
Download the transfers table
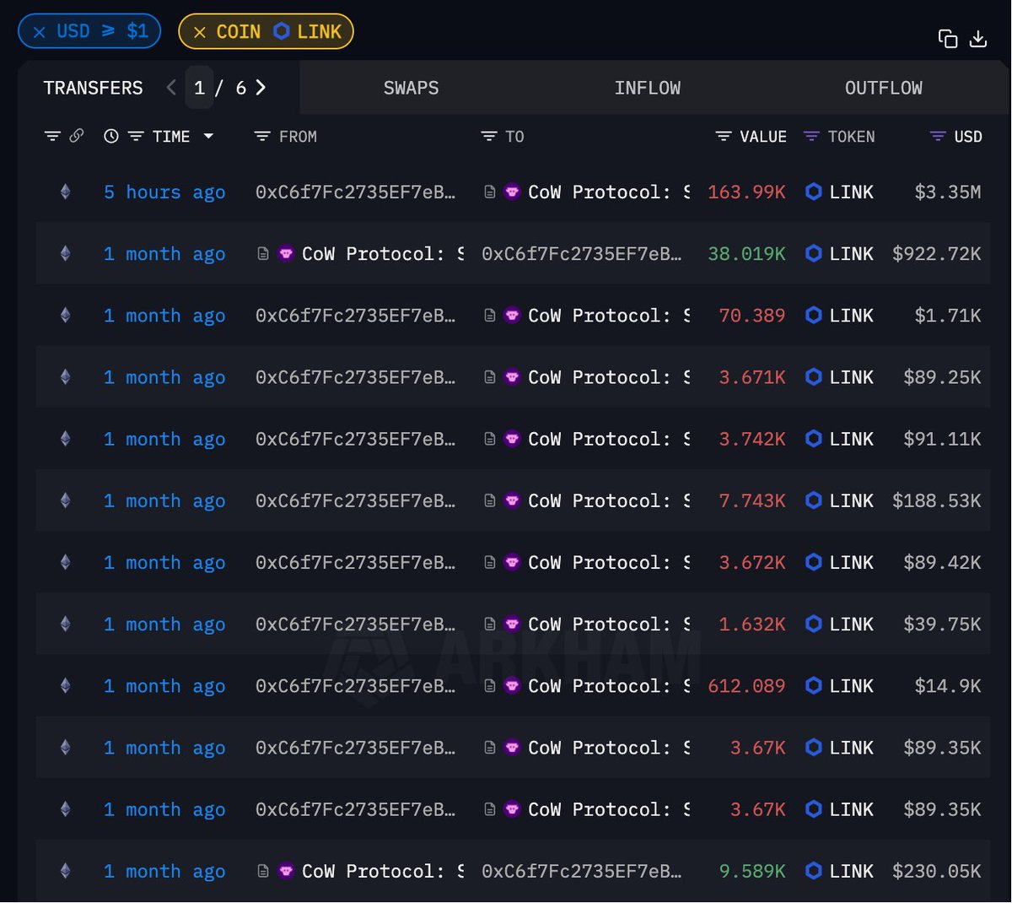[978, 39]
